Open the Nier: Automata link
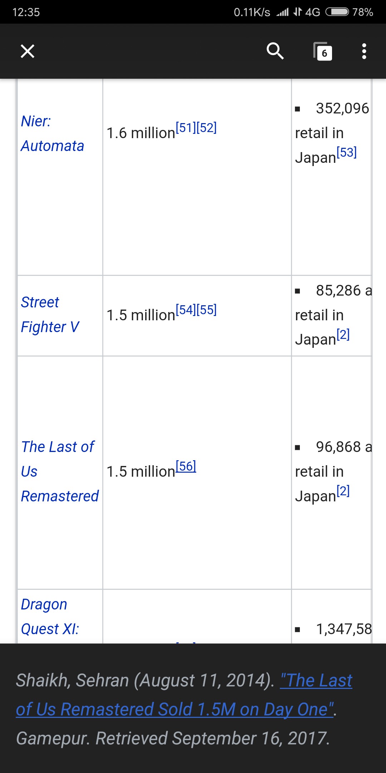The width and height of the screenshot is (386, 773). (52, 133)
